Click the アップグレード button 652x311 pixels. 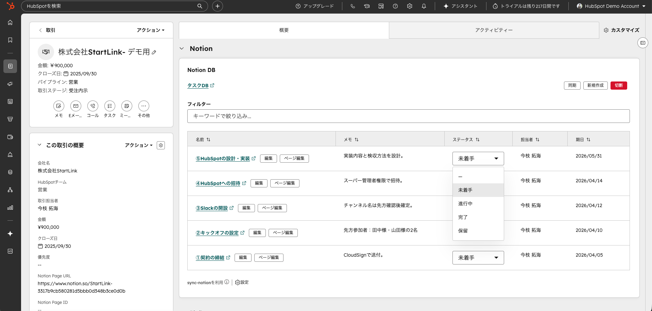tap(315, 6)
